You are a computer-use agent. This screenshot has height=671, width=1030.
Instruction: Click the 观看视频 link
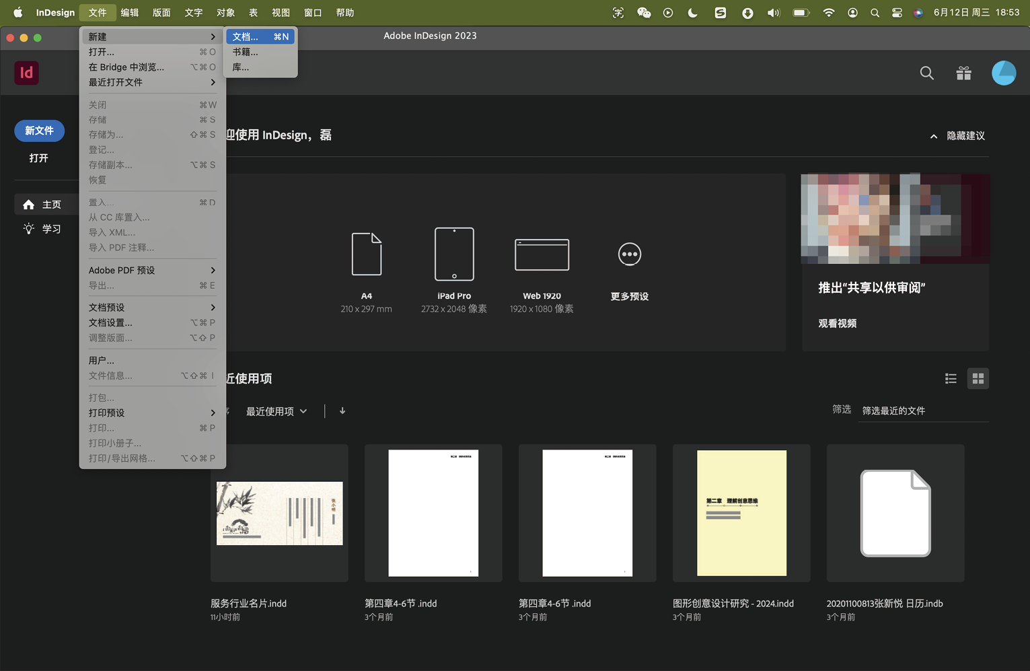click(837, 324)
